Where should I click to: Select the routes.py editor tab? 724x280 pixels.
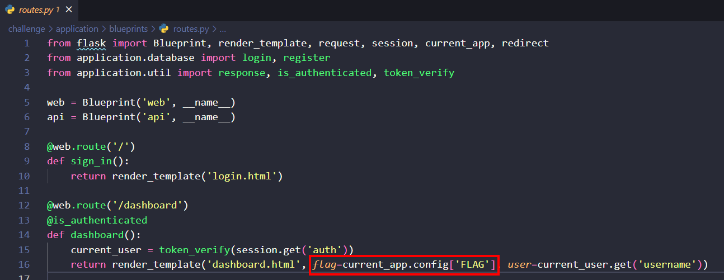coord(37,10)
